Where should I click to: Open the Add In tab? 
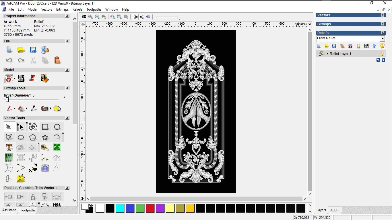[x=335, y=210]
